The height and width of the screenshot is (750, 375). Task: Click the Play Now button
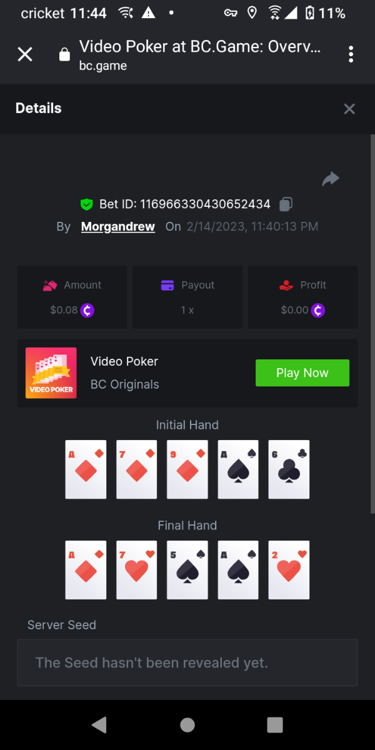click(302, 373)
